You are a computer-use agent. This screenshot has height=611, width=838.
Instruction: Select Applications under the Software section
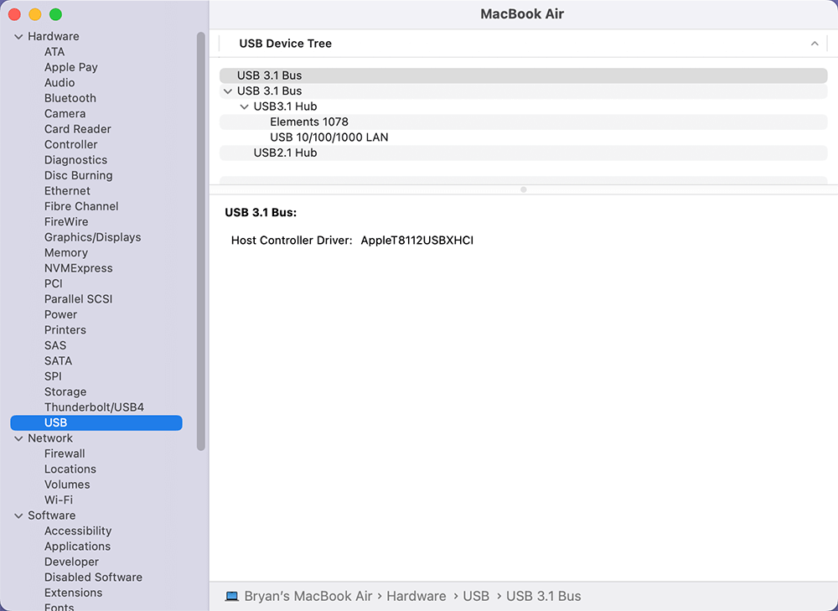pyautogui.click(x=77, y=546)
